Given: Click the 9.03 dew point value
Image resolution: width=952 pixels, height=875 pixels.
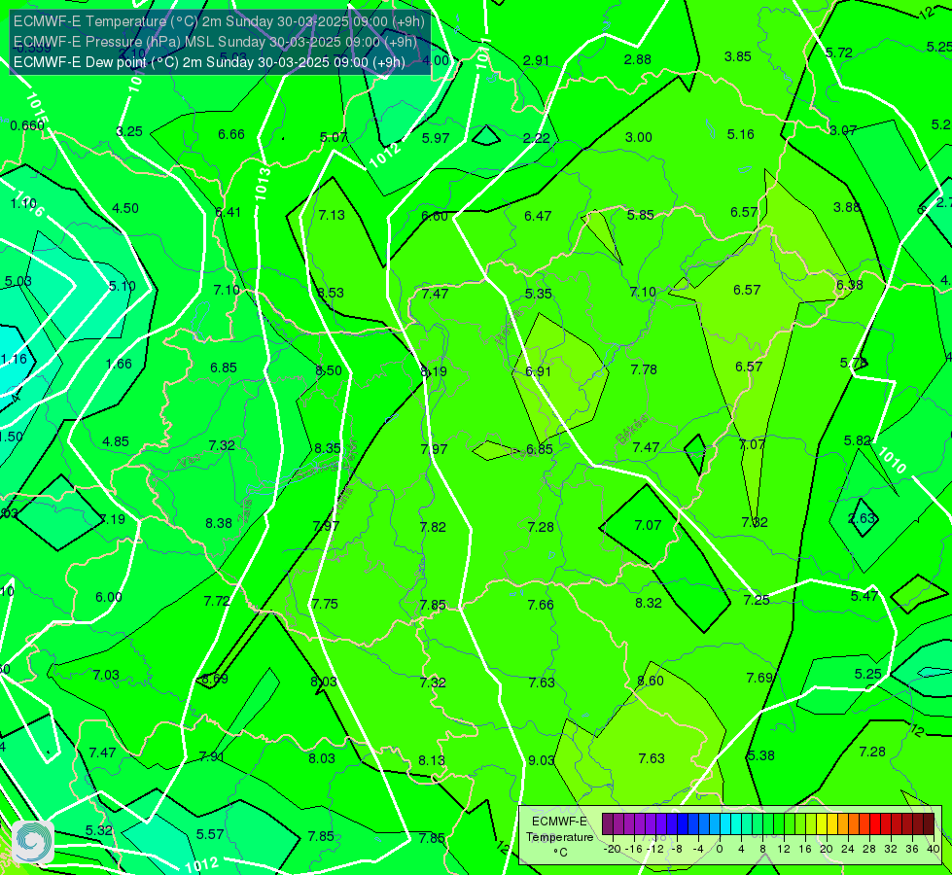Looking at the screenshot, I should coord(541,760).
